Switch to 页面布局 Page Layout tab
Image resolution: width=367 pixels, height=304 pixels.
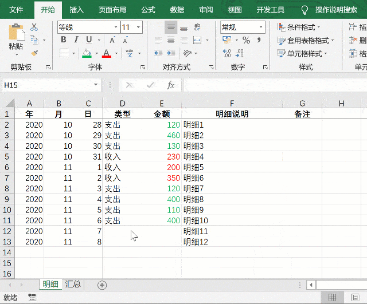point(112,10)
